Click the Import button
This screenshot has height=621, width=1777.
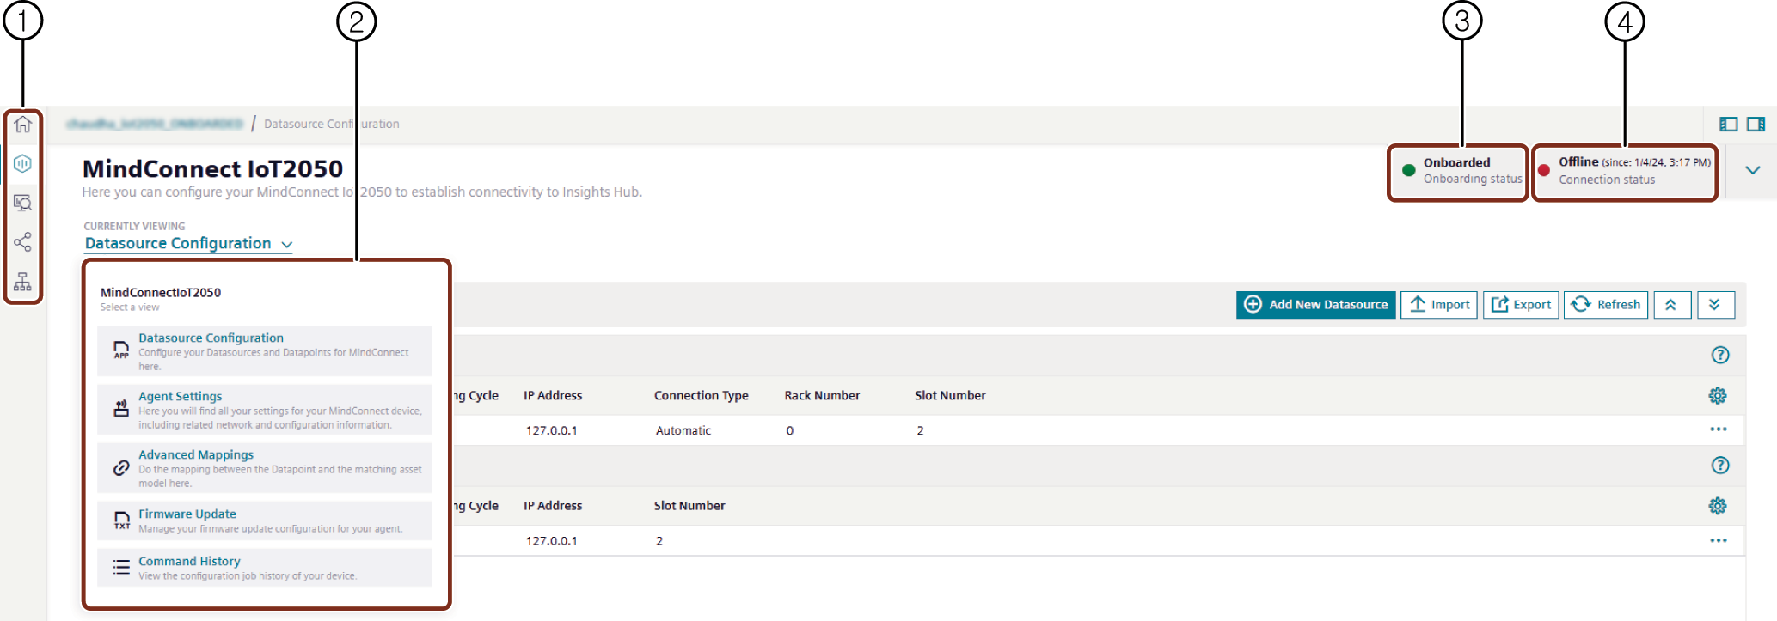(x=1440, y=305)
